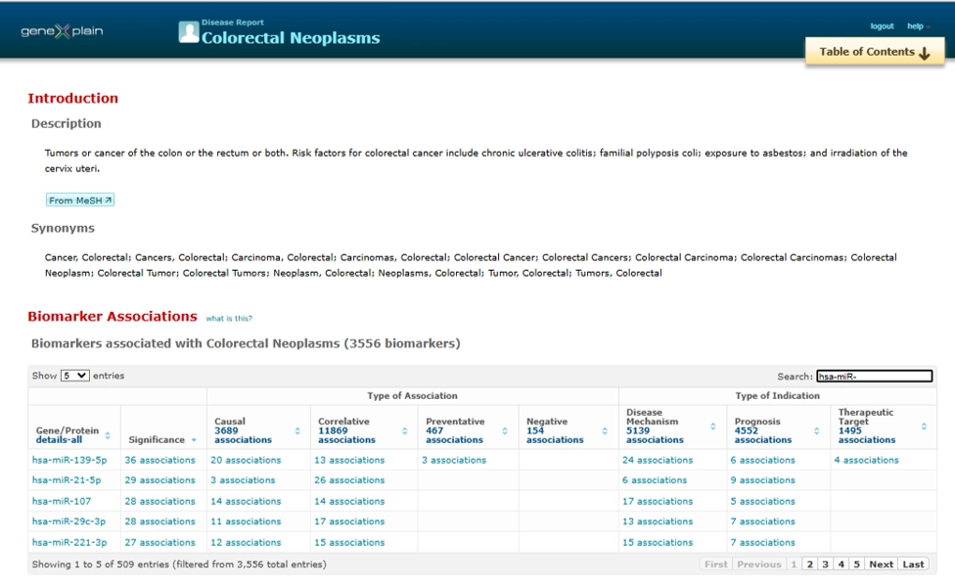Sort by Causal associations column arrows
Image resolution: width=955 pixels, height=583 pixels.
coord(297,430)
